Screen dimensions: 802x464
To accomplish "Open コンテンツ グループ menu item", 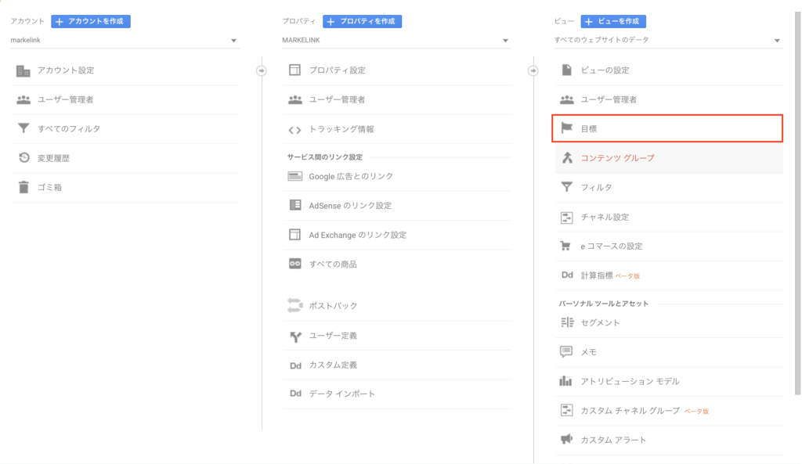I will (669, 158).
